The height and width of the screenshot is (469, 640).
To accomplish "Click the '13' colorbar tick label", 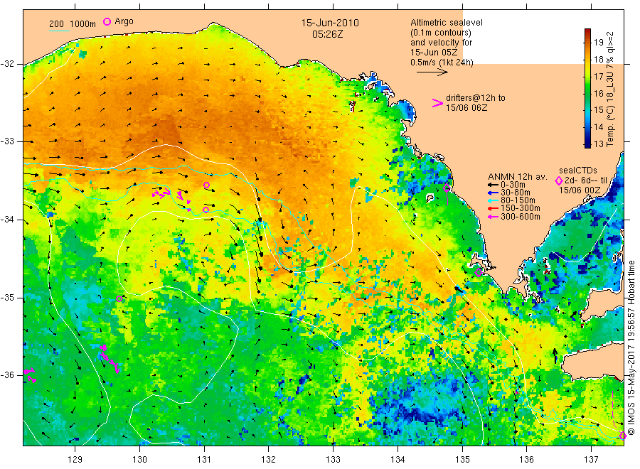I will coord(598,144).
